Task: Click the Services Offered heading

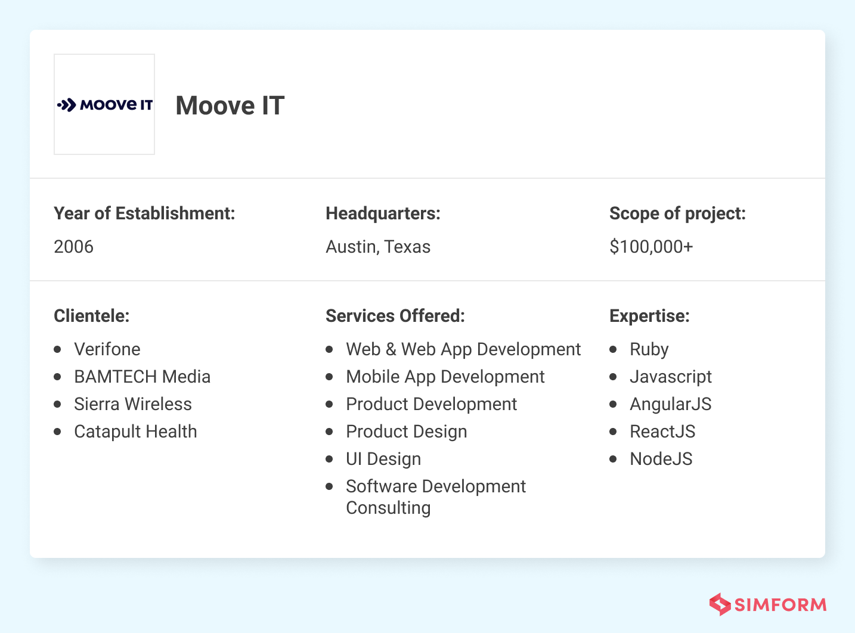Action: point(395,316)
